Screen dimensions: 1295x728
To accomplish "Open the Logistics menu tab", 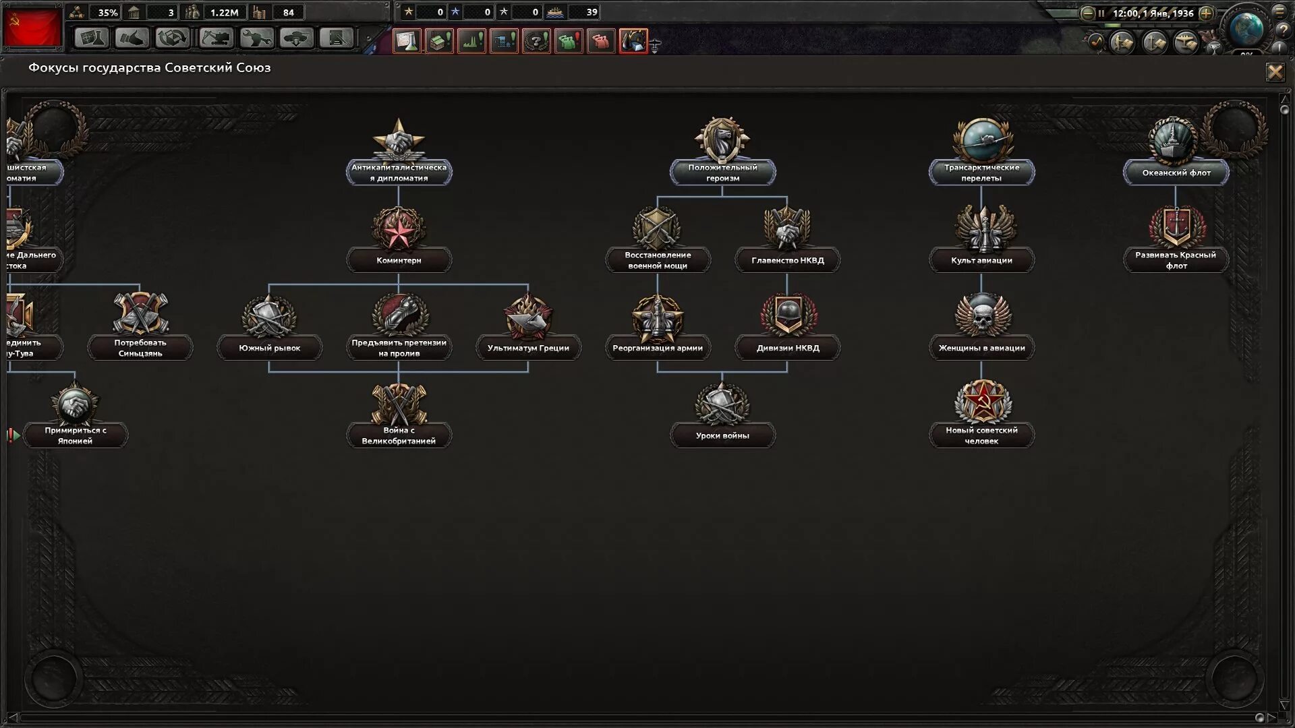I will 337,38.
